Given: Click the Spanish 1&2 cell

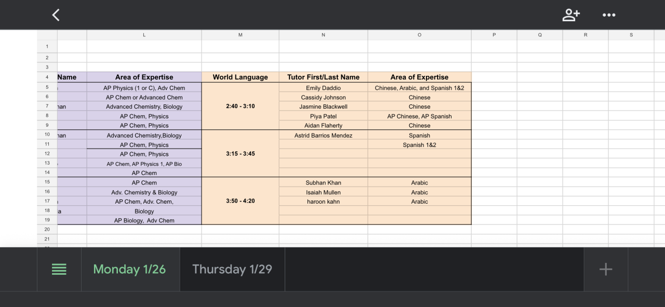Looking at the screenshot, I should (x=419, y=145).
